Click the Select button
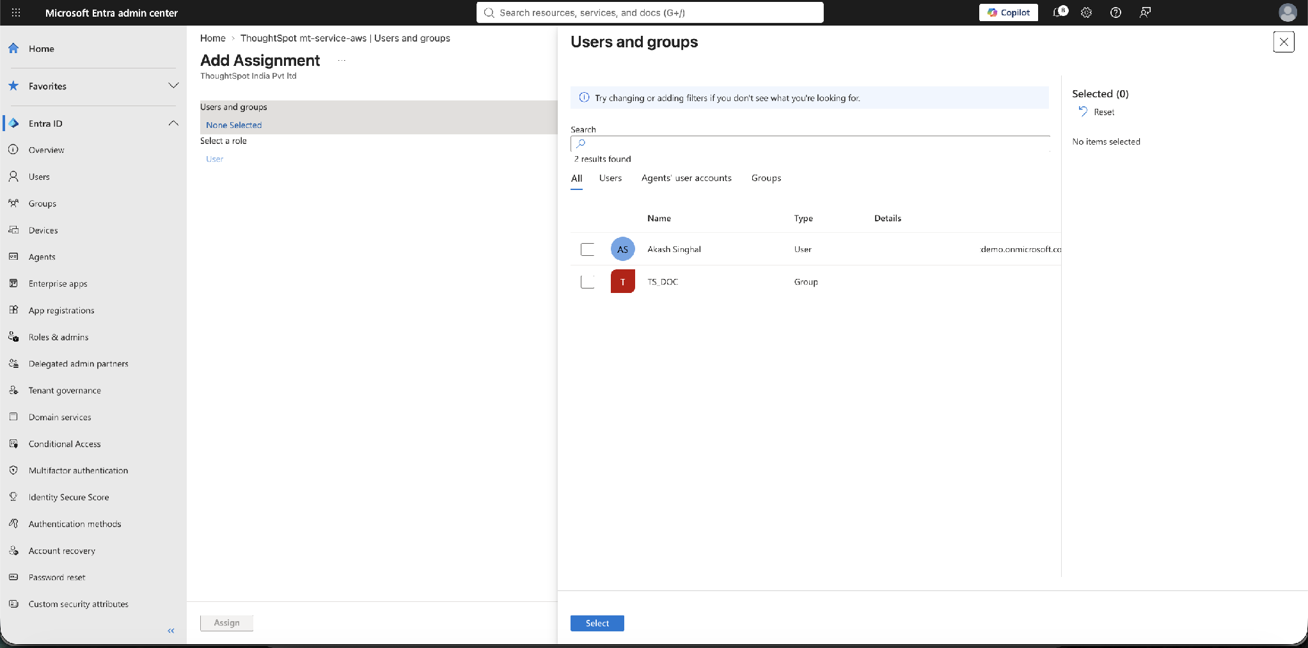The image size is (1308, 648). tap(597, 623)
